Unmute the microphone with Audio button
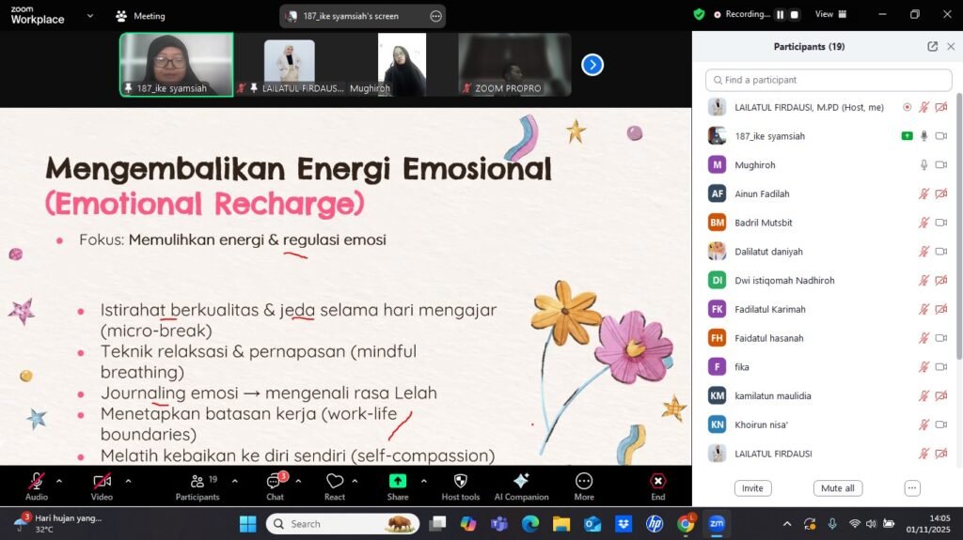 pyautogui.click(x=37, y=481)
